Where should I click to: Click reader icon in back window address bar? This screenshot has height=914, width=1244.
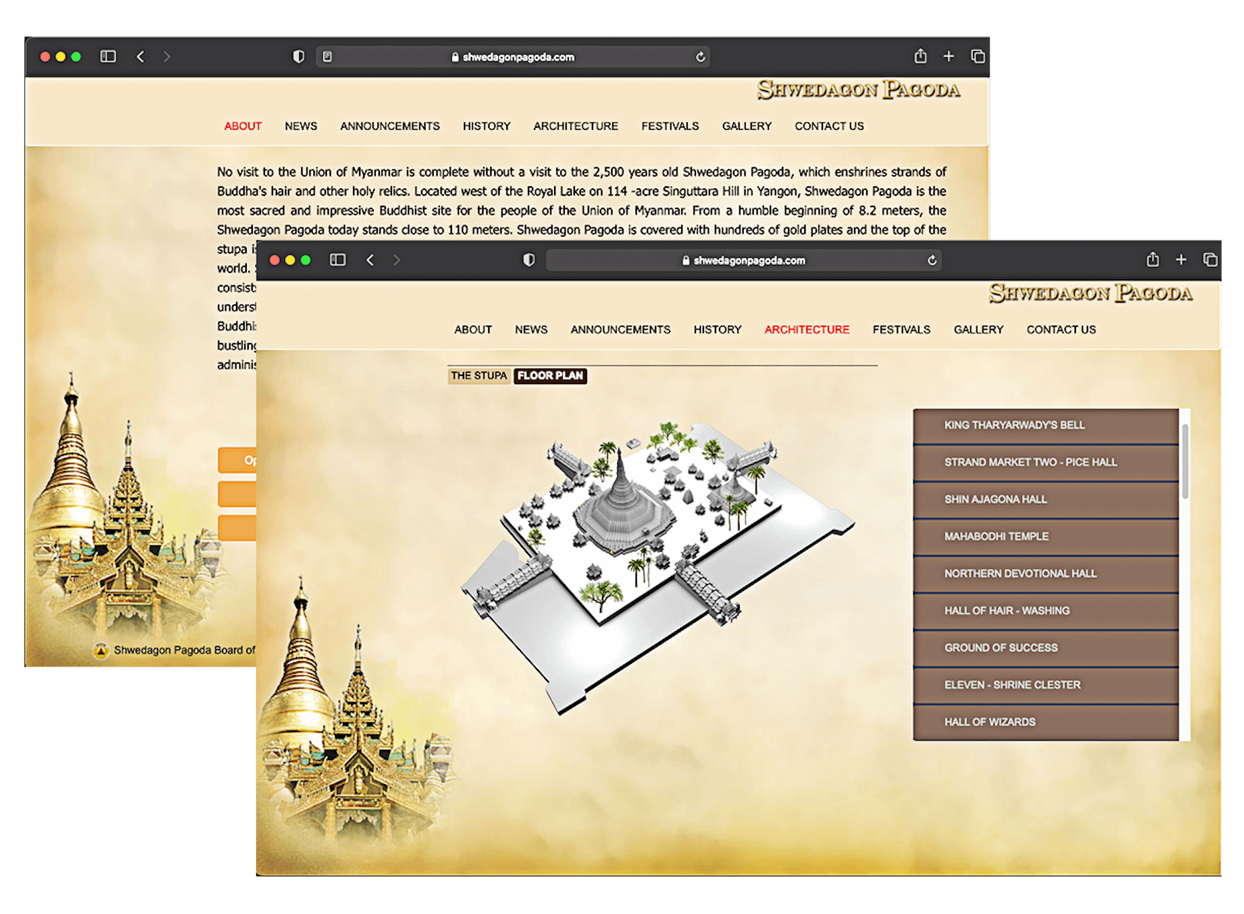(327, 56)
